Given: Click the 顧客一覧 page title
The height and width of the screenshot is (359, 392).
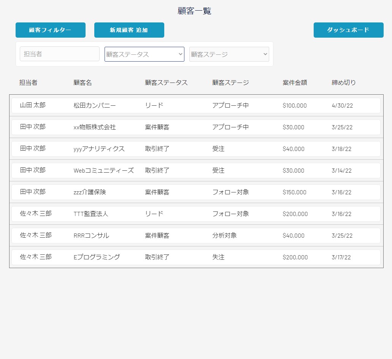Looking at the screenshot, I should point(195,11).
